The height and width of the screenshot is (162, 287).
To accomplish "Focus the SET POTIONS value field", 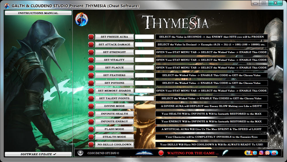I will click(144, 83).
